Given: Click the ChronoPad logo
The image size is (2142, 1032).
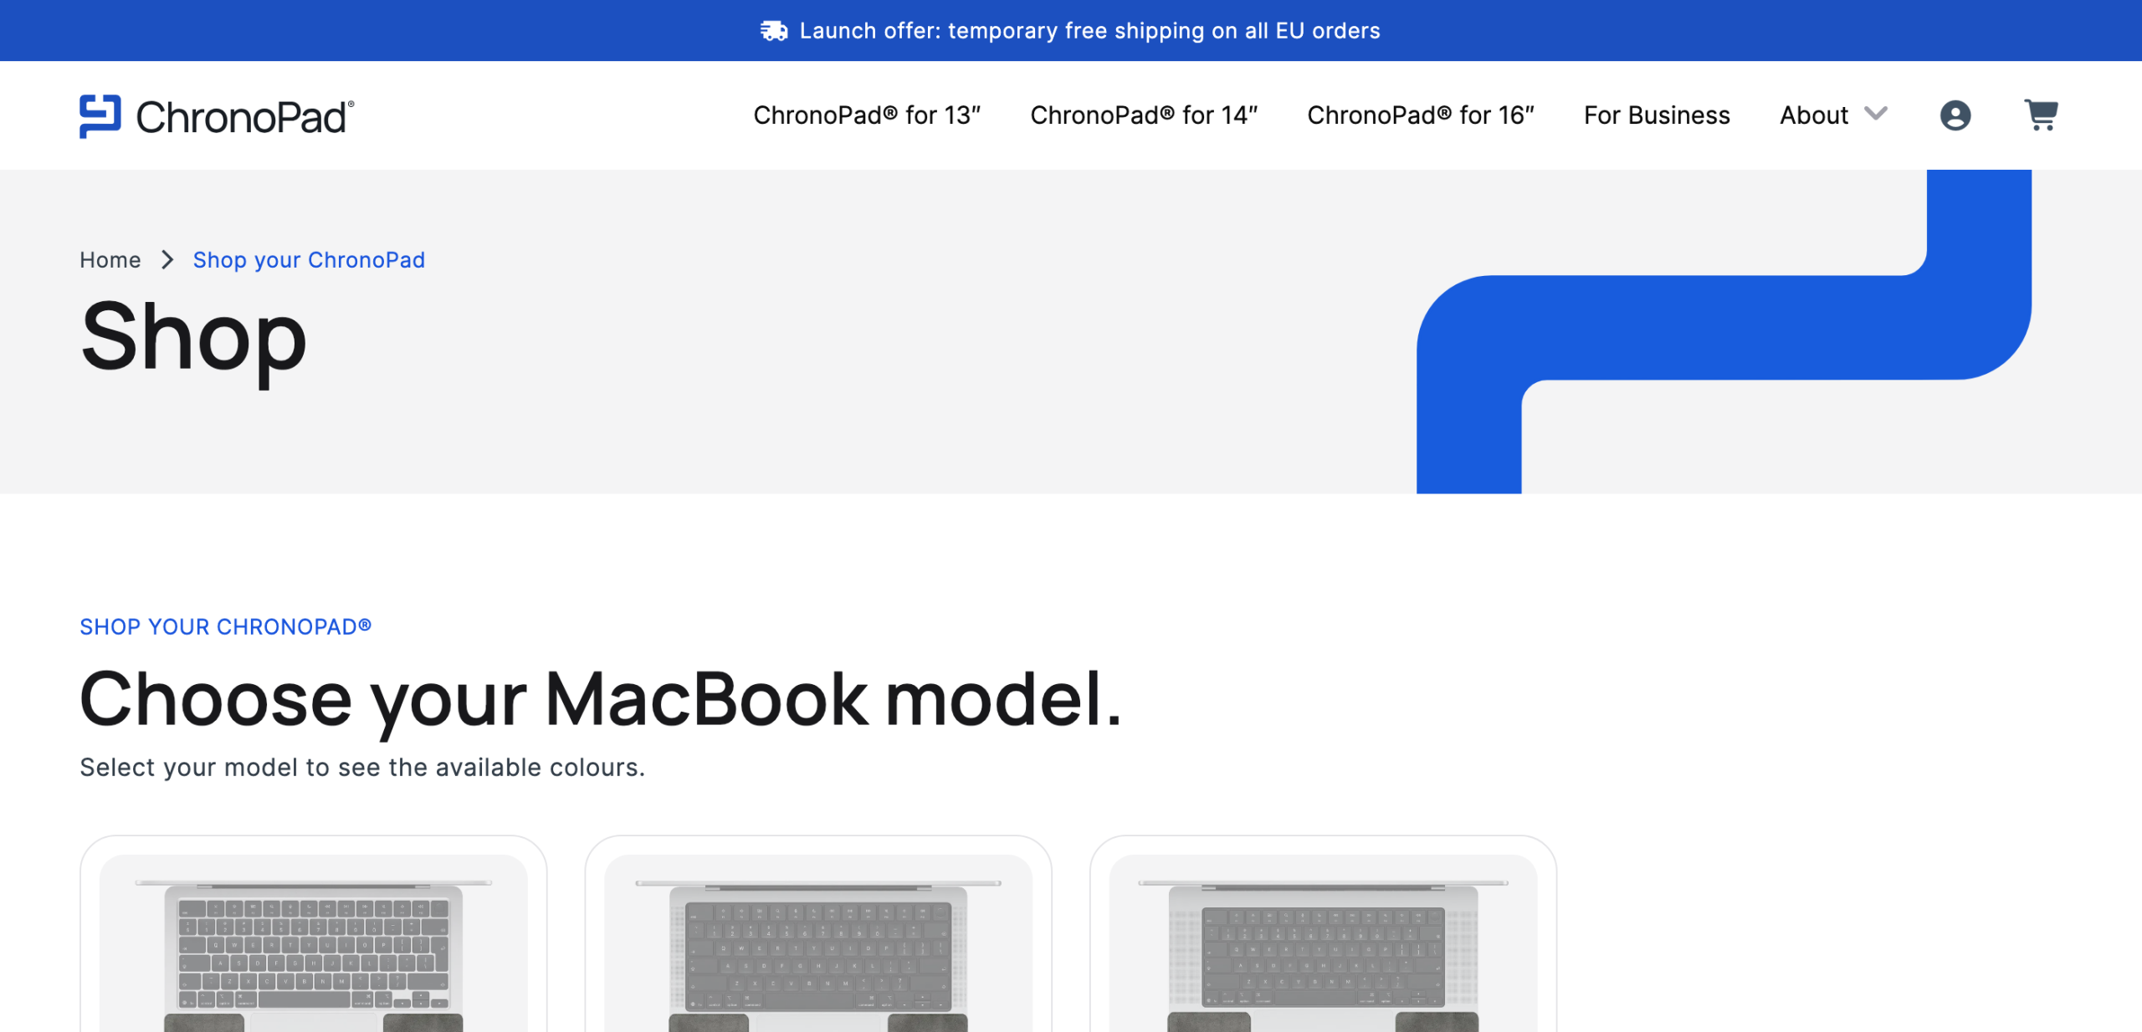Looking at the screenshot, I should [x=217, y=116].
